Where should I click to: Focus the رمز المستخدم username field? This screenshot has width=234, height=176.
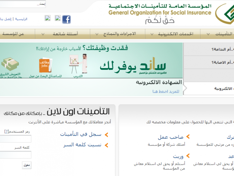click(x=16, y=139)
